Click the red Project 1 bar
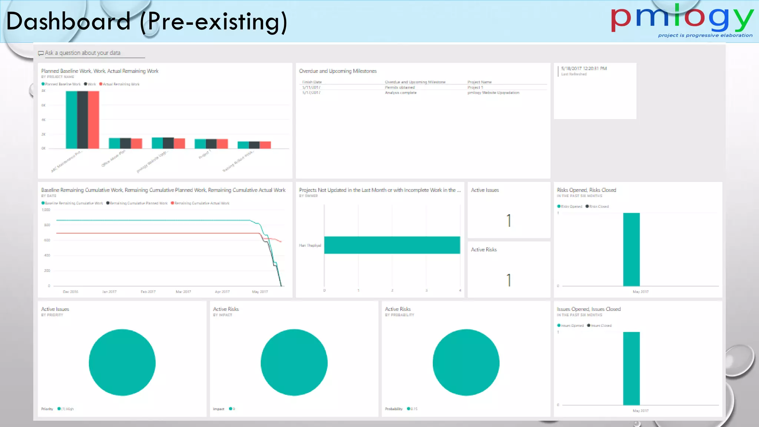This screenshot has height=427, width=759. point(222,144)
